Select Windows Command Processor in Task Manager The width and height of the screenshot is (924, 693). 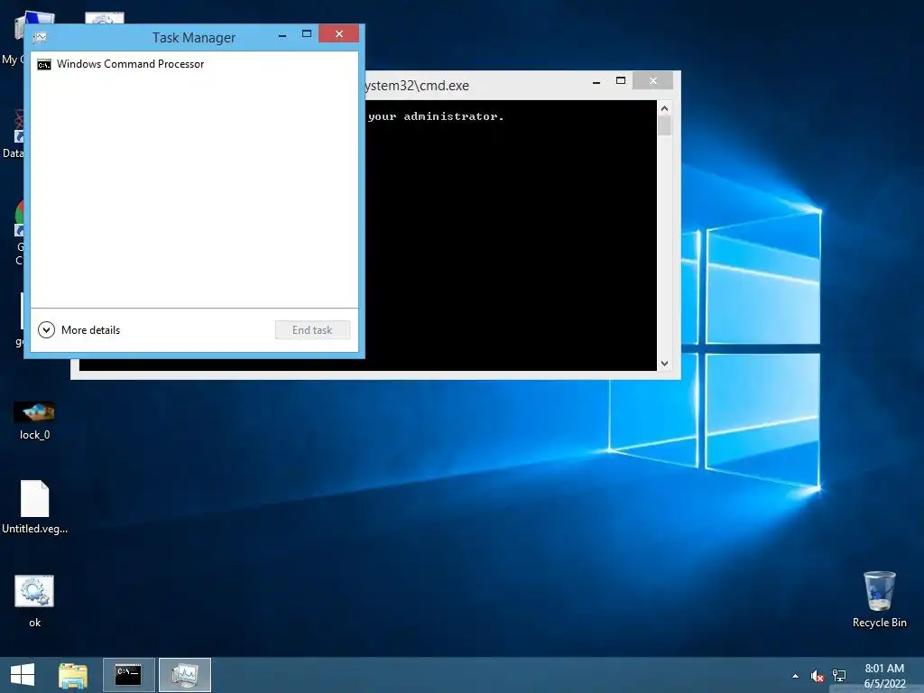(x=195, y=64)
